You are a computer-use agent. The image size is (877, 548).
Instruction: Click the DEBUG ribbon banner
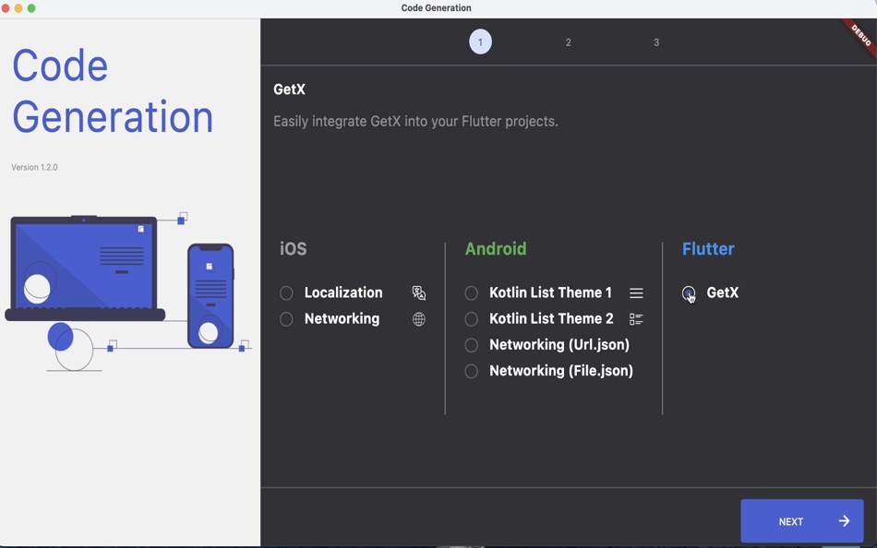(x=858, y=39)
